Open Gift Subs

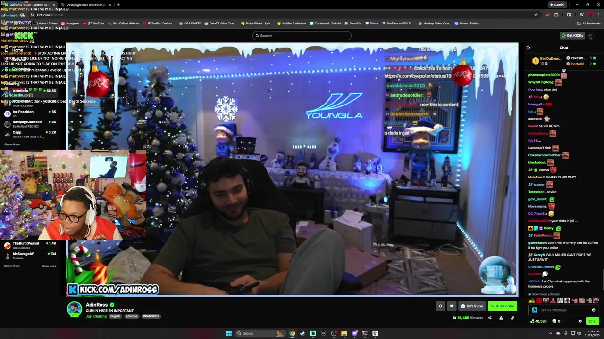point(472,306)
